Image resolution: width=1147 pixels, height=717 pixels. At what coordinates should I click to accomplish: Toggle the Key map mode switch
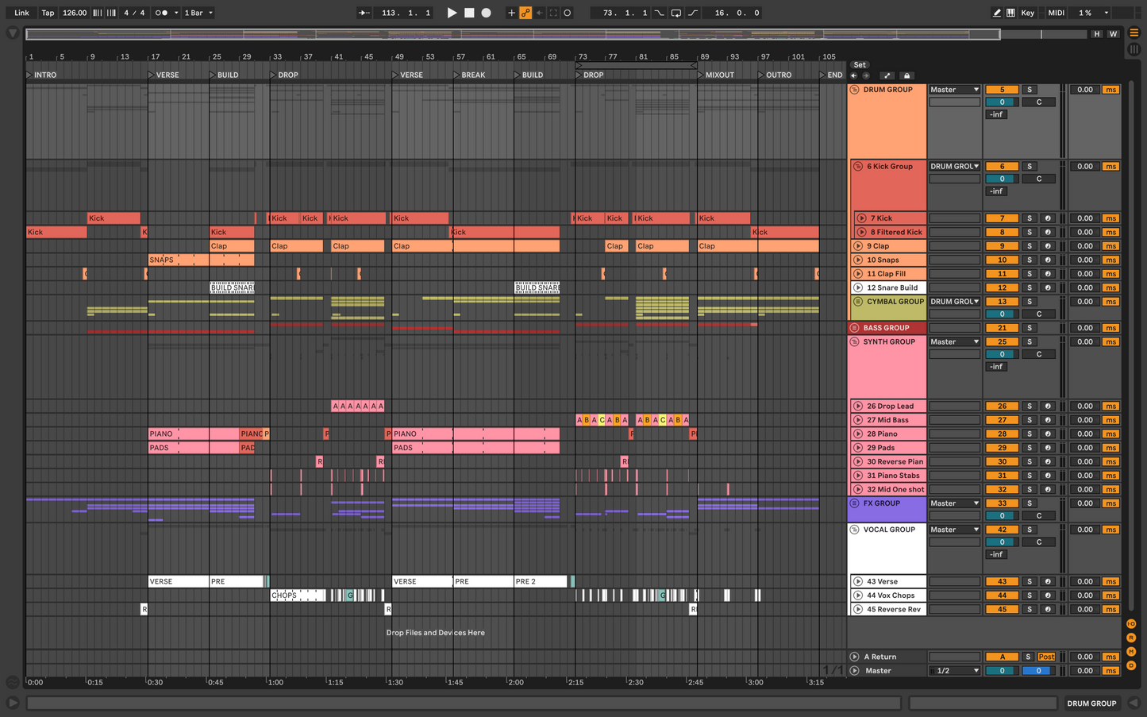[1027, 13]
